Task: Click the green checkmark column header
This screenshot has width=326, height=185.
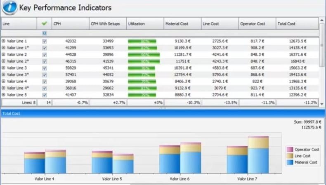Action: click(44, 24)
